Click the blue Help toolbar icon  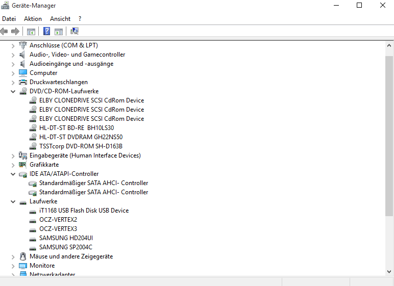47,32
